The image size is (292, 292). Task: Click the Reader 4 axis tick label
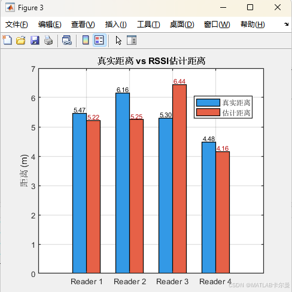click(x=215, y=282)
